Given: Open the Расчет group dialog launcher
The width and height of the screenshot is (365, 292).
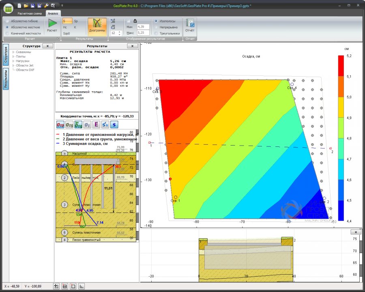Looking at the screenshot, I should click(x=58, y=39).
